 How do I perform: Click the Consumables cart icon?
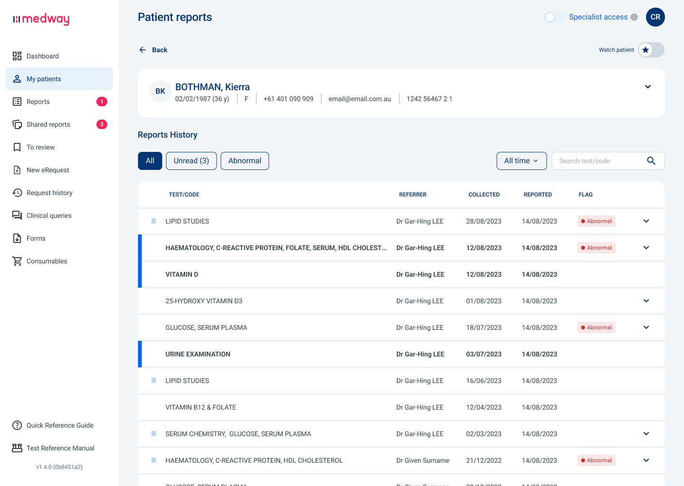tap(17, 261)
